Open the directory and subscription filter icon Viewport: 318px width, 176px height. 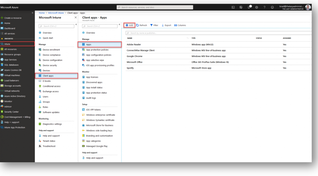coord(241,7)
